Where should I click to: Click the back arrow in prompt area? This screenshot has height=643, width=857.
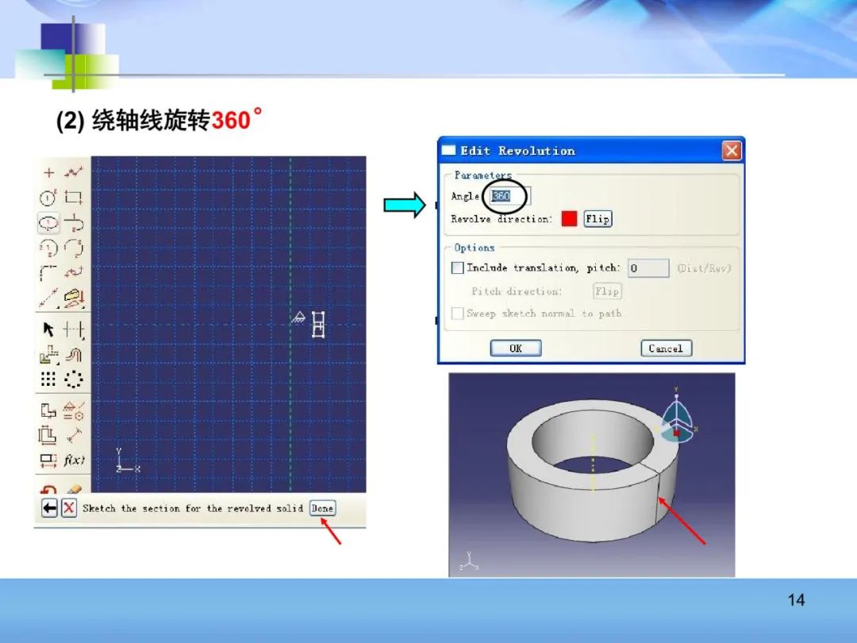coord(49,509)
